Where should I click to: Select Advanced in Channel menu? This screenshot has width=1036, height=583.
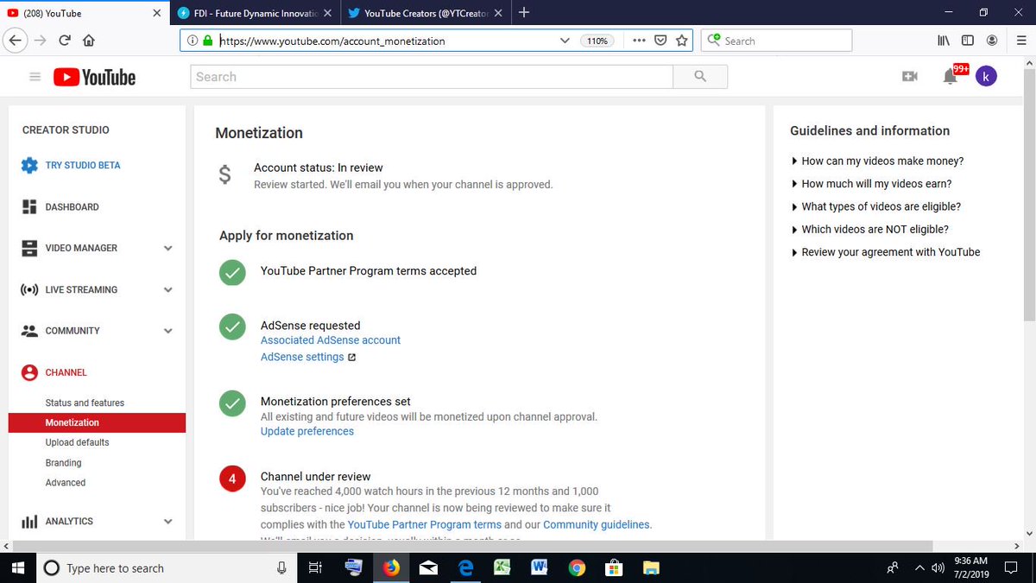pos(66,483)
